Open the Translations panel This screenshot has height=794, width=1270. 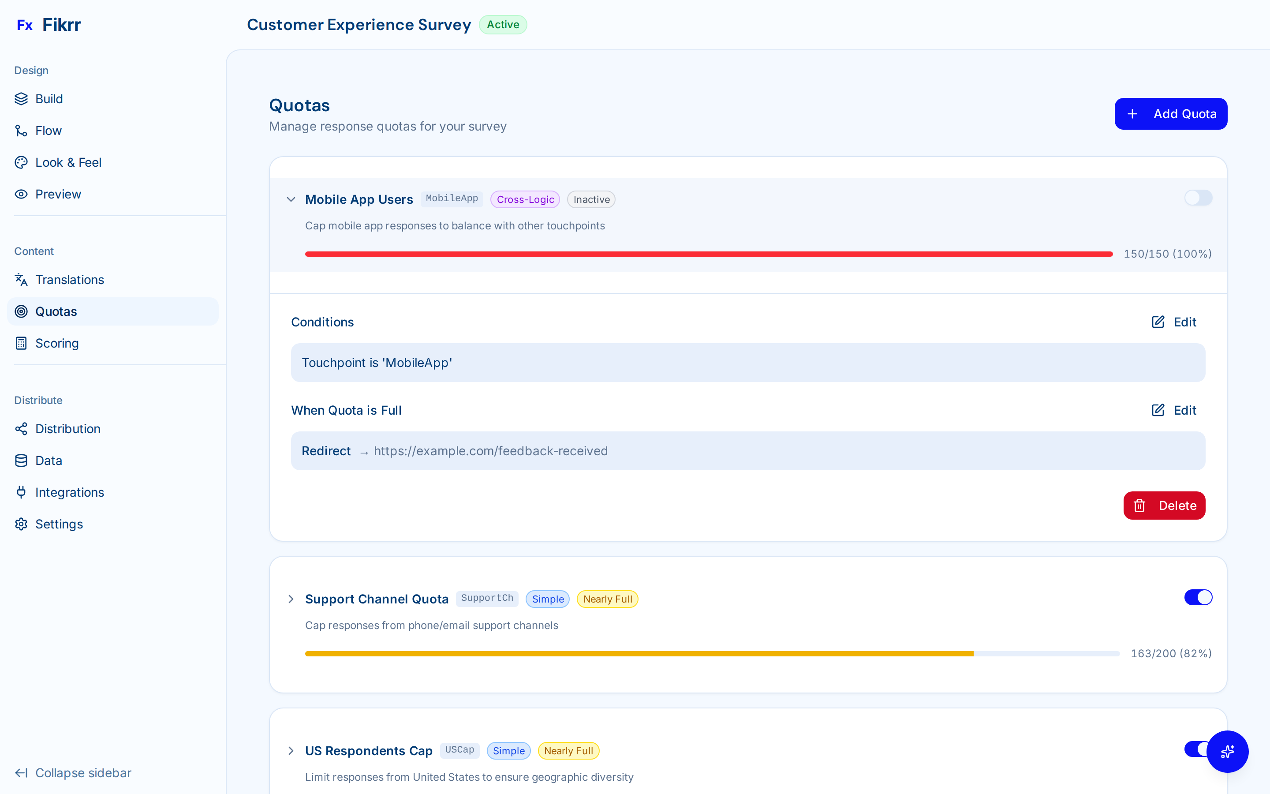pyautogui.click(x=70, y=280)
